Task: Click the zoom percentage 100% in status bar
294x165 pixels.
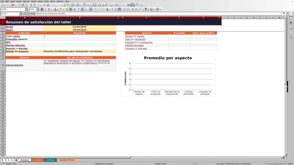Action: [290, 164]
